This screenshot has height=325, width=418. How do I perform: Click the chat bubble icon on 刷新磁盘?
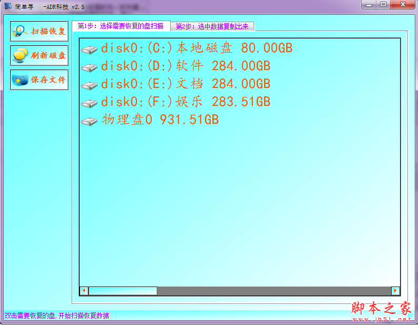point(20,55)
